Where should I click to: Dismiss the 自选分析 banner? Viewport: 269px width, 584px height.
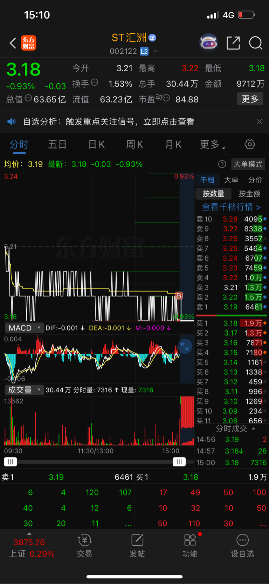click(x=259, y=122)
